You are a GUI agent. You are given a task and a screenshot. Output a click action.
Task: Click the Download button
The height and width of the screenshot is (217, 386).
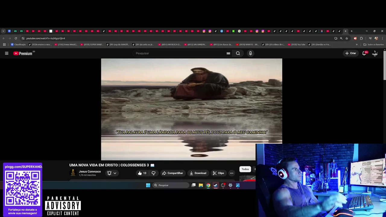[x=198, y=173]
